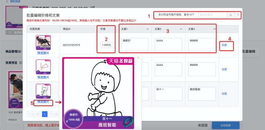The image size is (265, 130).
Task: Close the batch edit price dialog
Action: click(x=238, y=14)
